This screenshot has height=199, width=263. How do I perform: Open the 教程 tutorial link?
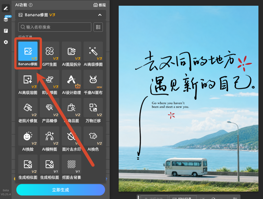pyautogui.click(x=100, y=5)
